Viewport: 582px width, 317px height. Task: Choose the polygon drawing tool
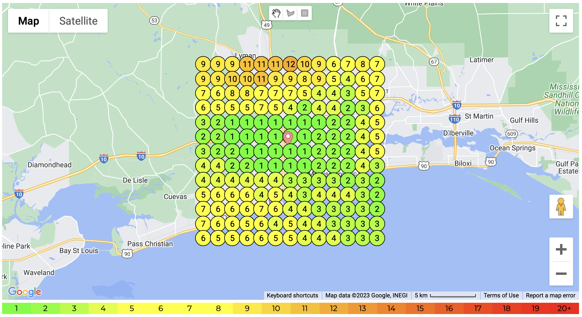coord(290,13)
